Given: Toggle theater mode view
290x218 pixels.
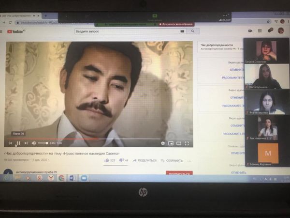Looking at the screenshot, I should click(x=178, y=143).
